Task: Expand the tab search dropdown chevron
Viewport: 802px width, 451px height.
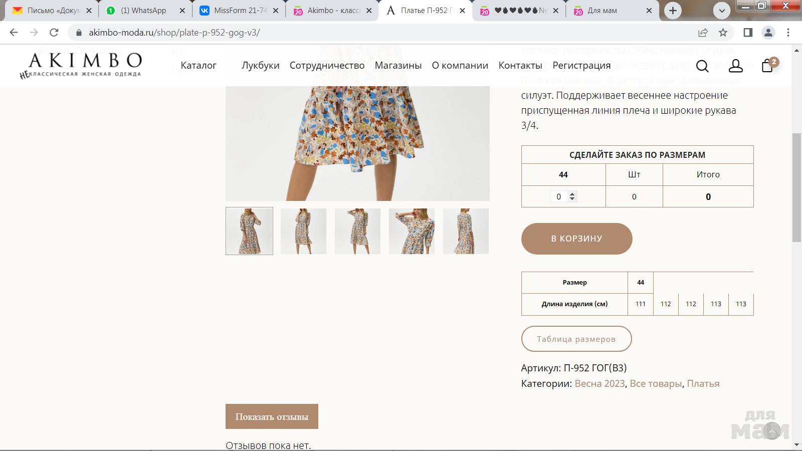Action: tap(722, 11)
